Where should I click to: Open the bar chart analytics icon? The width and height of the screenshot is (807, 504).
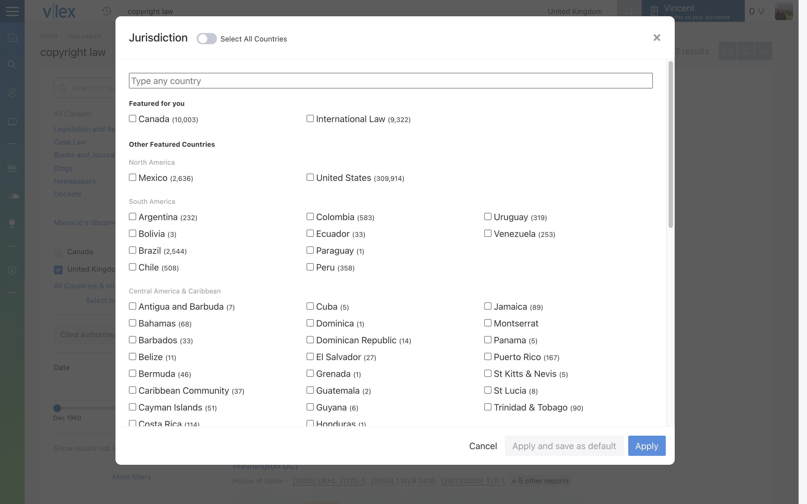point(12,167)
